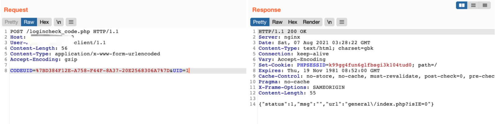
Task: Toggle newline display in Request panel
Action: [x=59, y=22]
